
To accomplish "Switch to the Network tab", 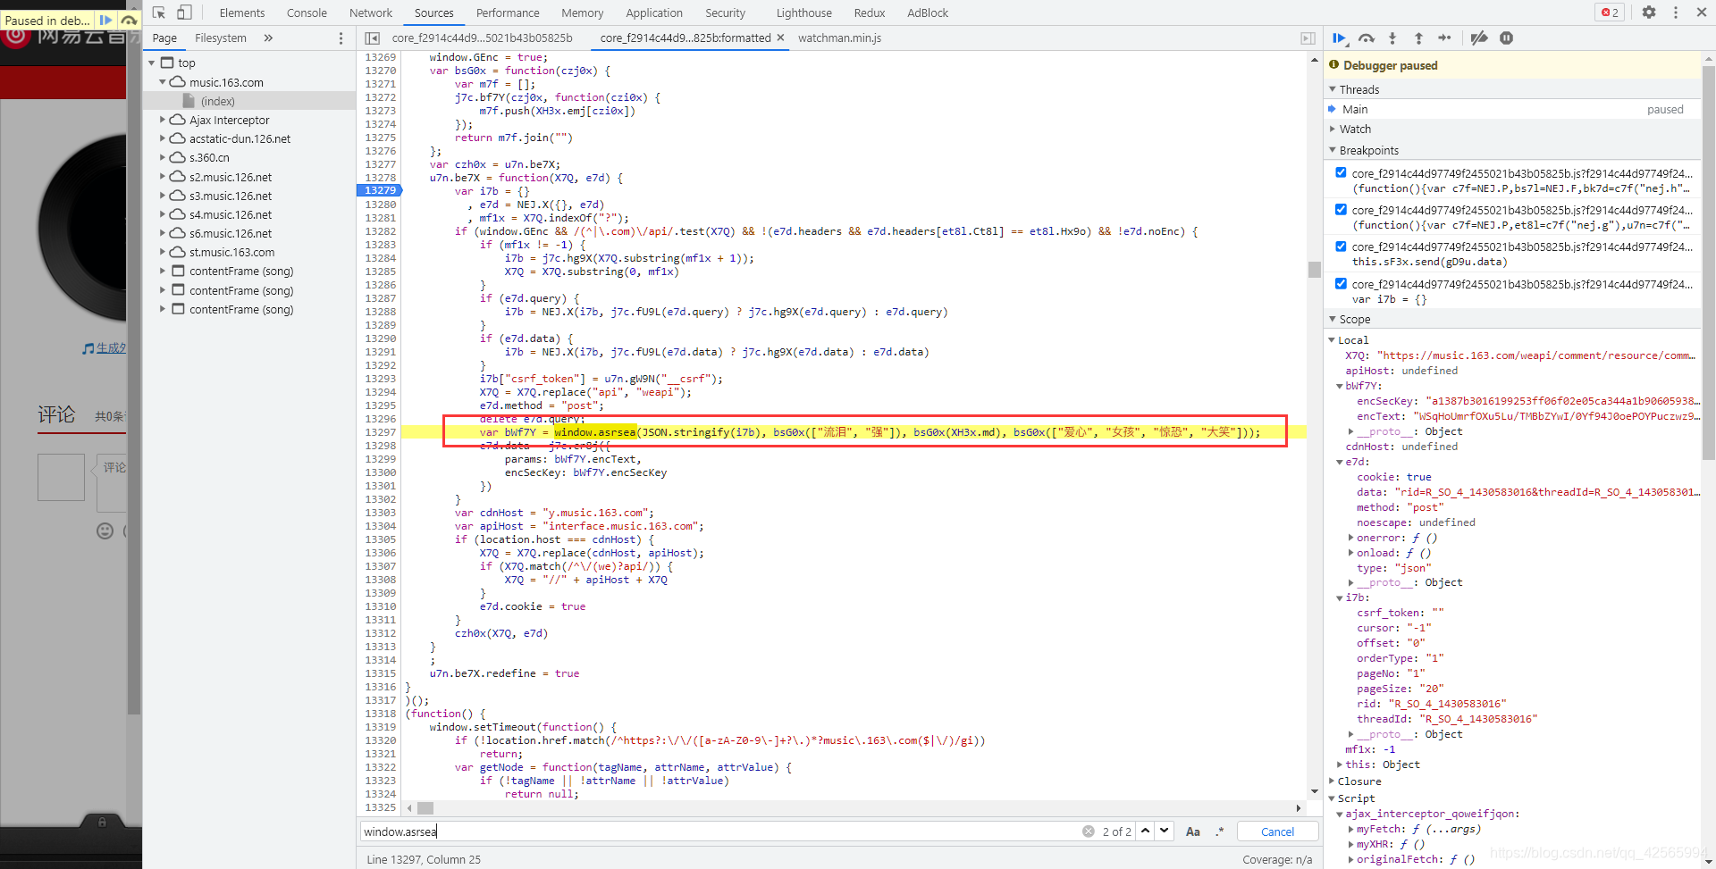I will (x=371, y=13).
